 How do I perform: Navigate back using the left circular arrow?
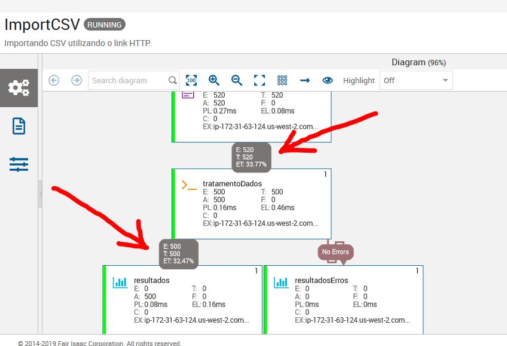(x=53, y=80)
